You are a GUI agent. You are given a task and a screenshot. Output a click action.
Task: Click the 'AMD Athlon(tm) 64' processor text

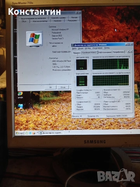pos(61,61)
